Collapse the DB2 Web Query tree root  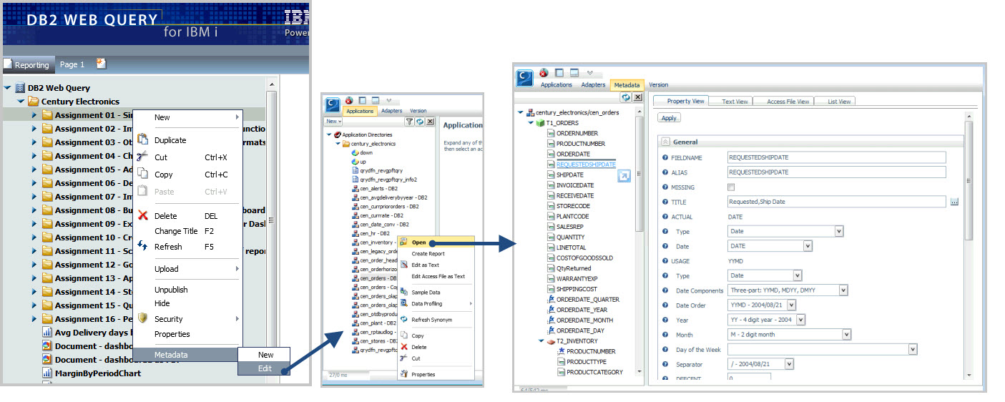pyautogui.click(x=7, y=88)
